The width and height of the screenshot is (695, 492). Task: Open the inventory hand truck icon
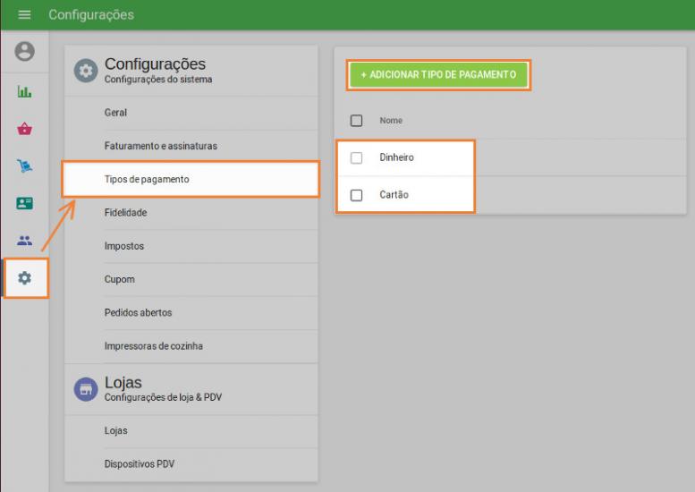coord(25,165)
